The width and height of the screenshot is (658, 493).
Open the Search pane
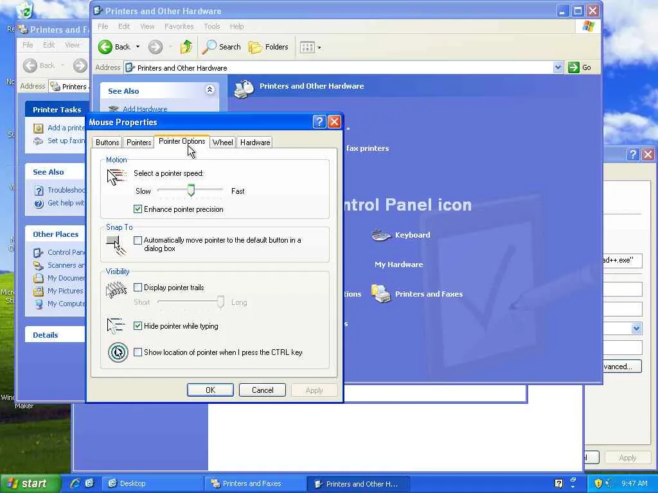click(222, 47)
